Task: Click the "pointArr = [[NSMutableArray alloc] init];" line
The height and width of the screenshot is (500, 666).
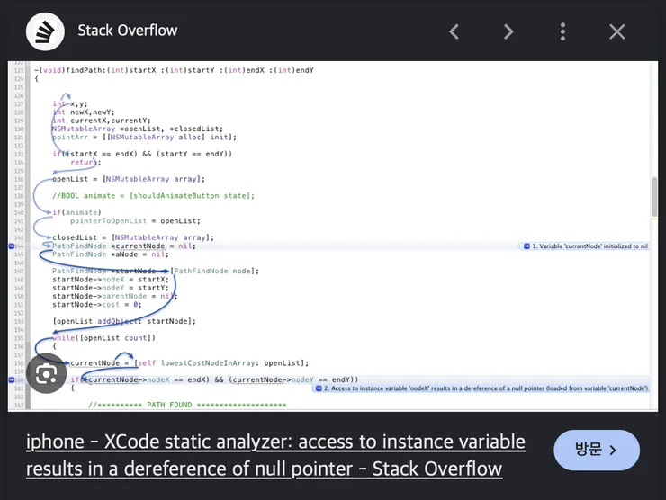Action: [144, 137]
